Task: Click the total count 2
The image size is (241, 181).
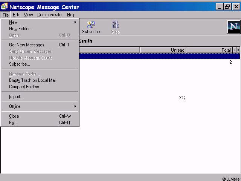Action: point(230,62)
